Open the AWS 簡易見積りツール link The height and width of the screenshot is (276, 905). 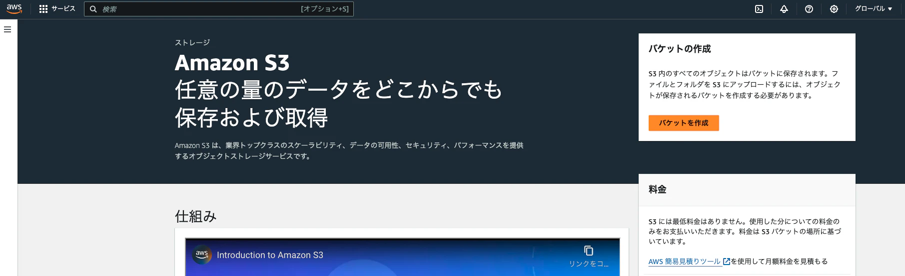point(689,262)
